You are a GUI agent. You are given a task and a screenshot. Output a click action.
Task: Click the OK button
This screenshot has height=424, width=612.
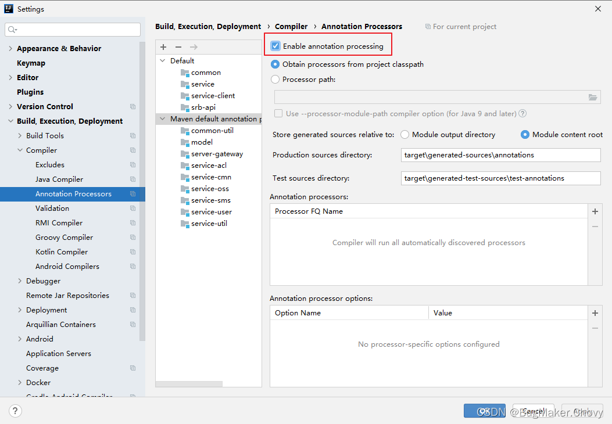[484, 411]
